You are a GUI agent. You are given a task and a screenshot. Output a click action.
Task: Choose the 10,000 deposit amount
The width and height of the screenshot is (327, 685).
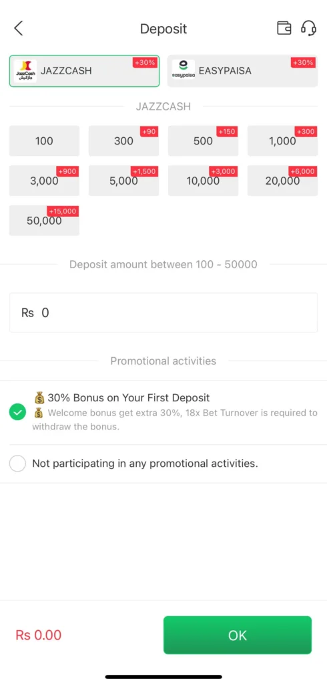(203, 181)
